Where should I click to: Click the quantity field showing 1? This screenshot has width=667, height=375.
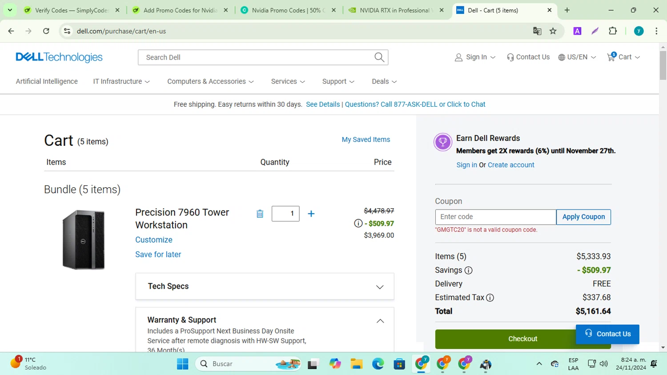(285, 214)
